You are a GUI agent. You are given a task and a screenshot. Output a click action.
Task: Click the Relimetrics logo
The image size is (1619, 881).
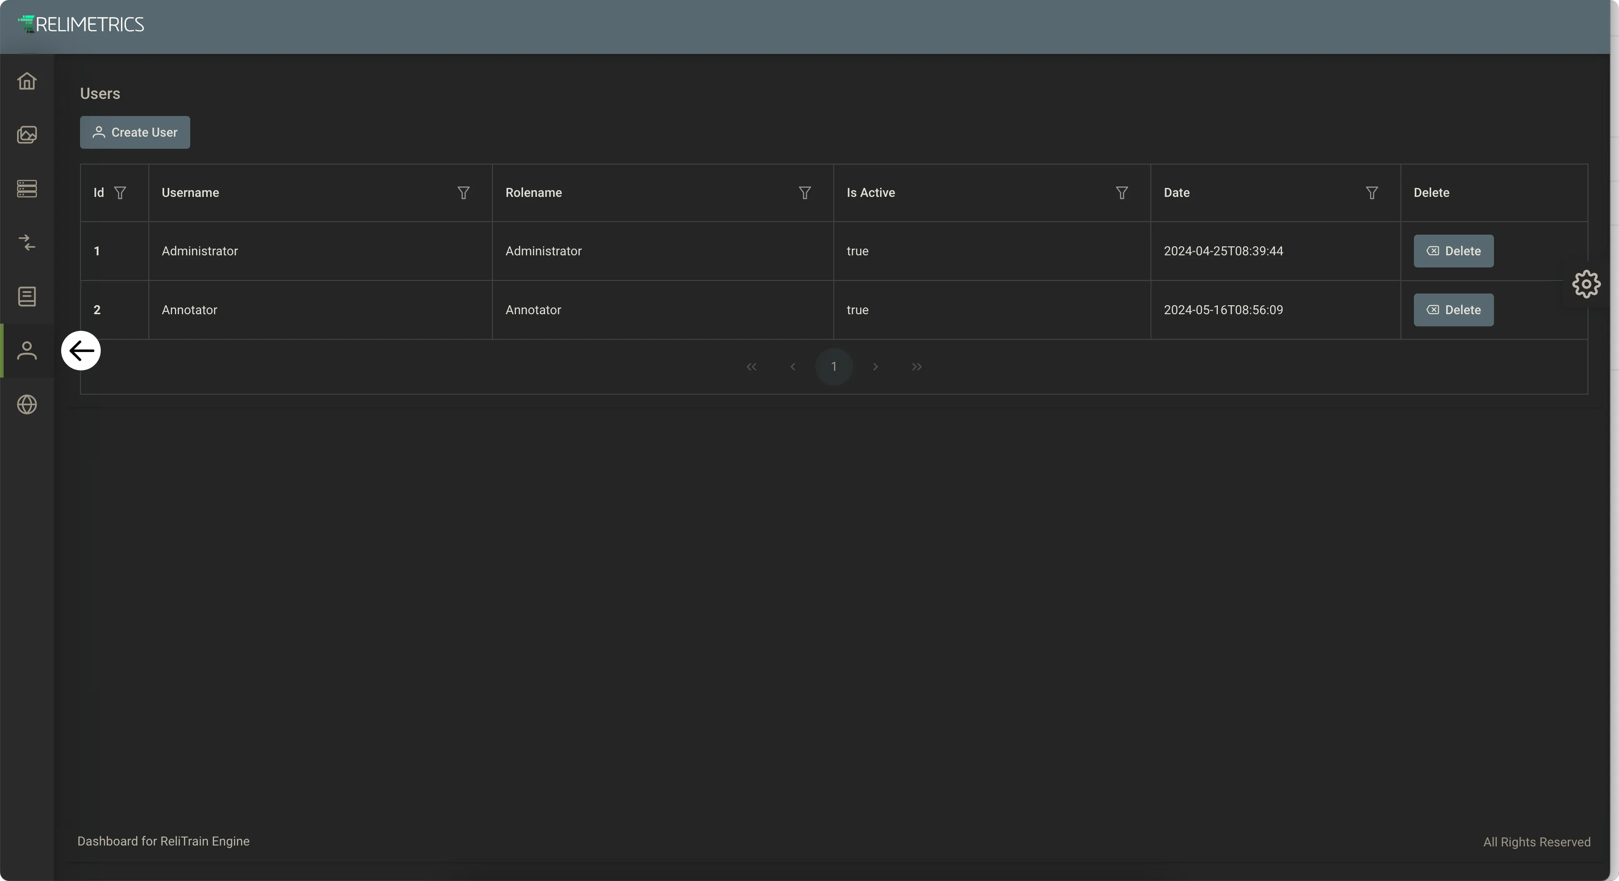pos(81,25)
